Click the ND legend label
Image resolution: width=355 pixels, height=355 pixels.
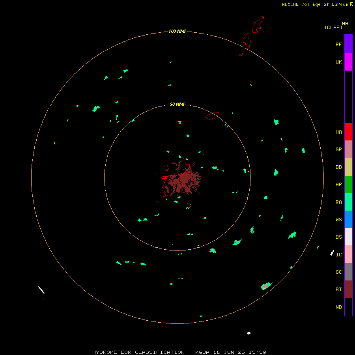coord(338,307)
